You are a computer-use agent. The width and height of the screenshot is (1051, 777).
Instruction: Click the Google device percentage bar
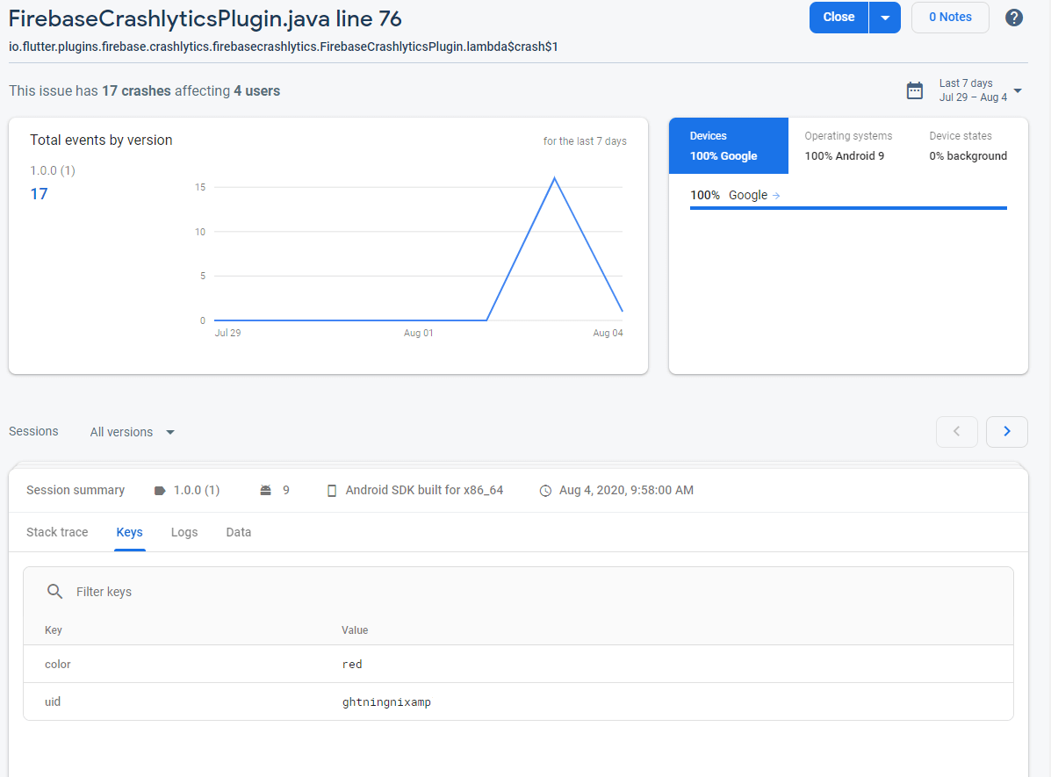(848, 208)
